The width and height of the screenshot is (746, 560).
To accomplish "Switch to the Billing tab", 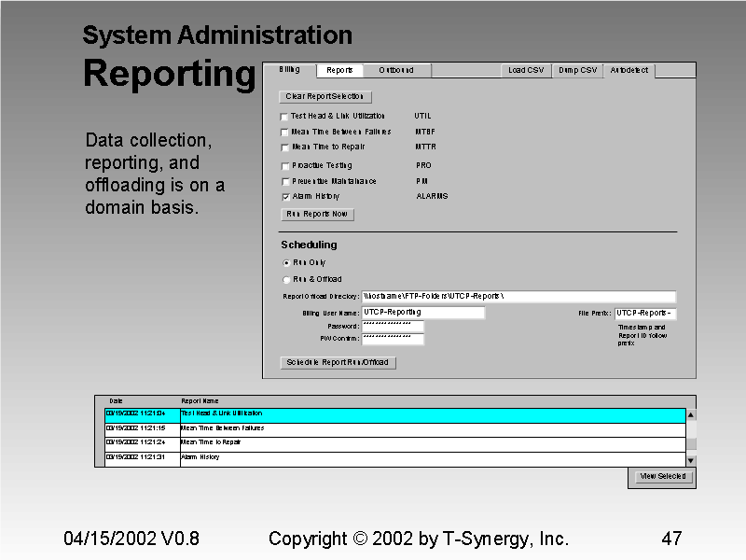I will 288,69.
